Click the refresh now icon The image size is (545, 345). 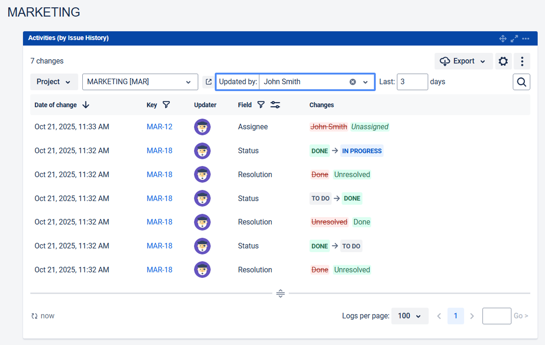point(34,316)
